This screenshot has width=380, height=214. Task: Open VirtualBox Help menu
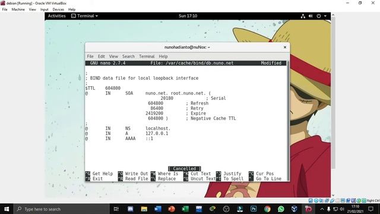[72, 10]
